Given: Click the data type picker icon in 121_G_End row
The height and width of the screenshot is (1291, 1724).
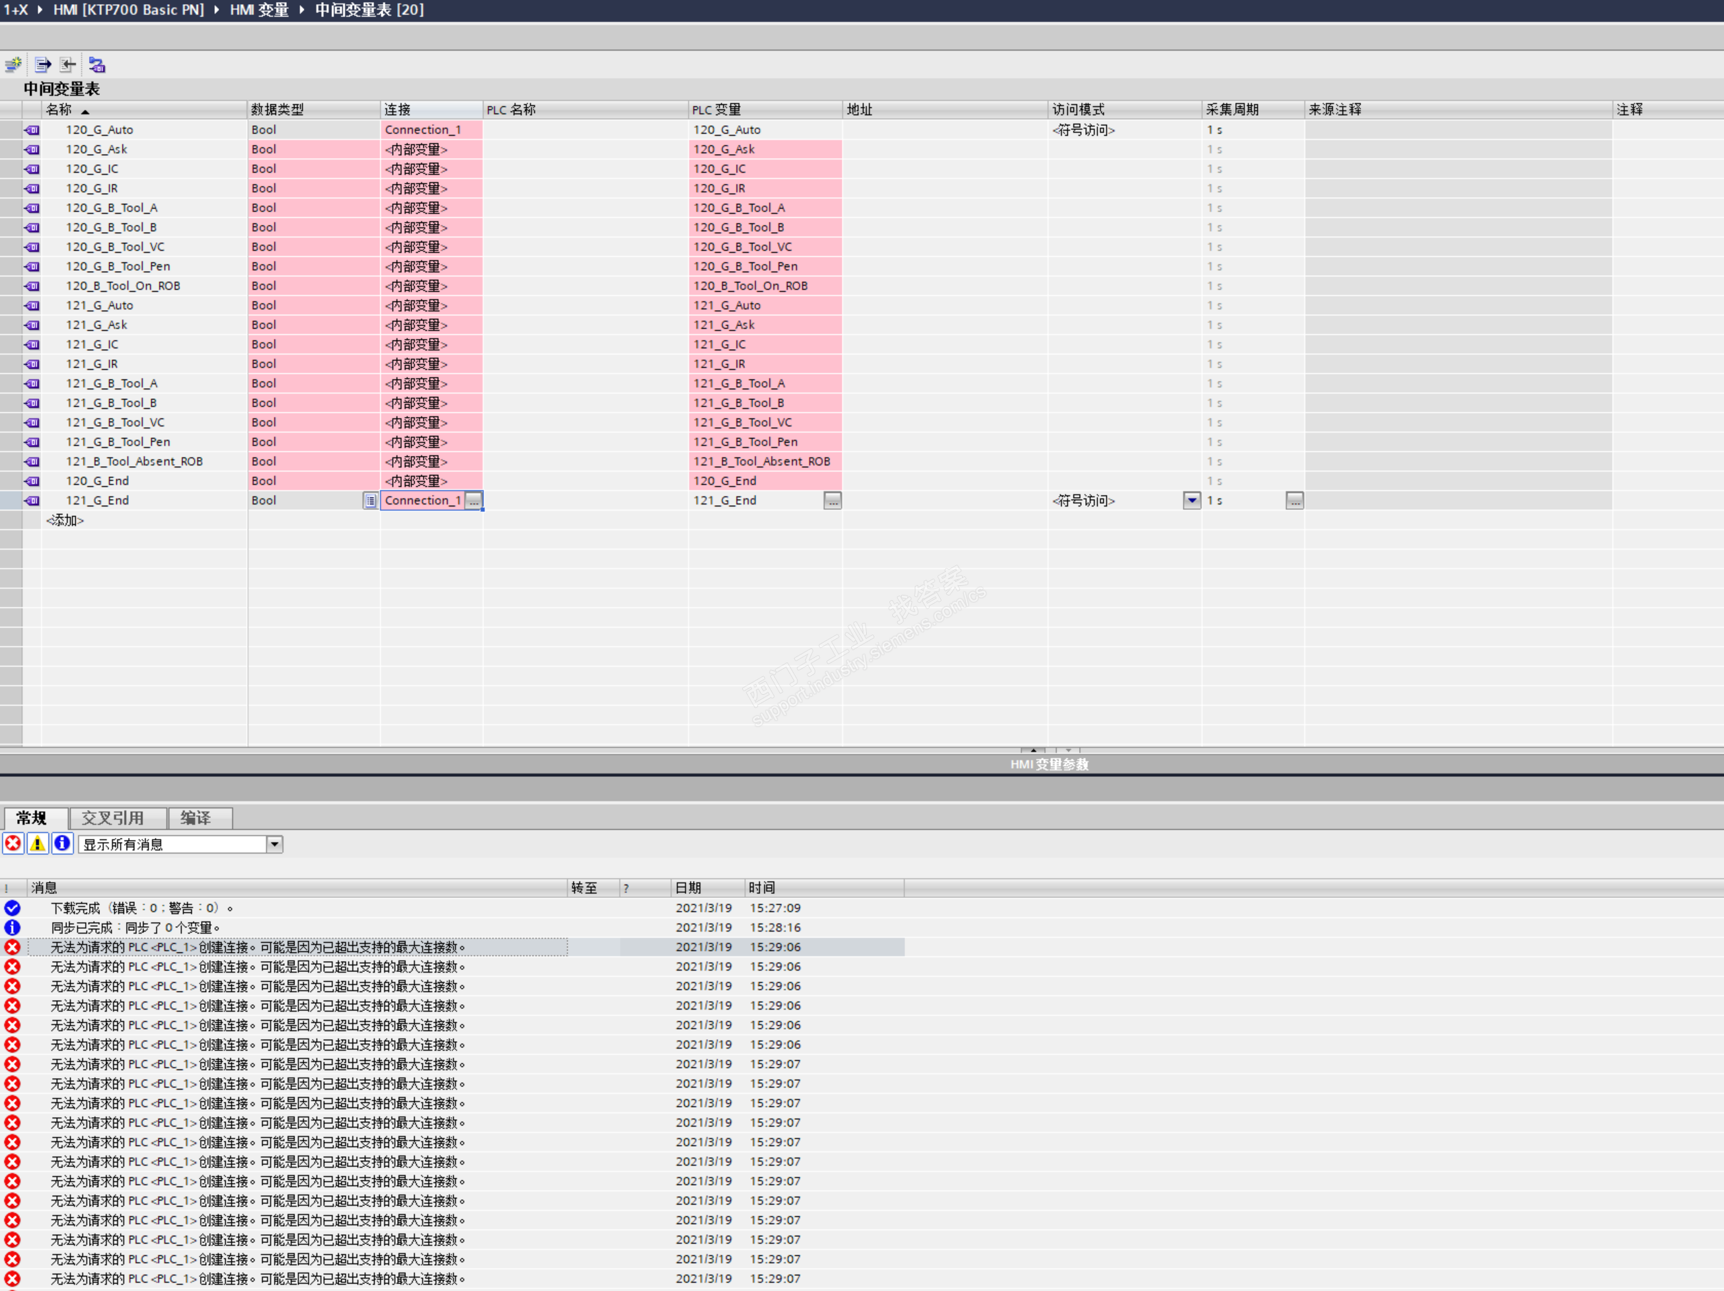Looking at the screenshot, I should coord(370,501).
